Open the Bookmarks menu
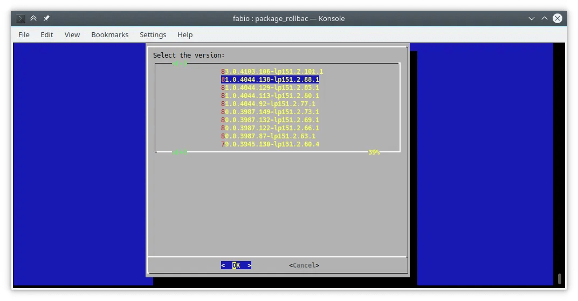 tap(110, 34)
